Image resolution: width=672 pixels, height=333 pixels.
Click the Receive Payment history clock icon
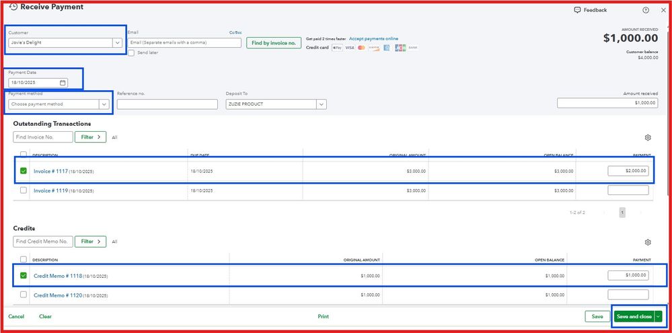coord(13,7)
